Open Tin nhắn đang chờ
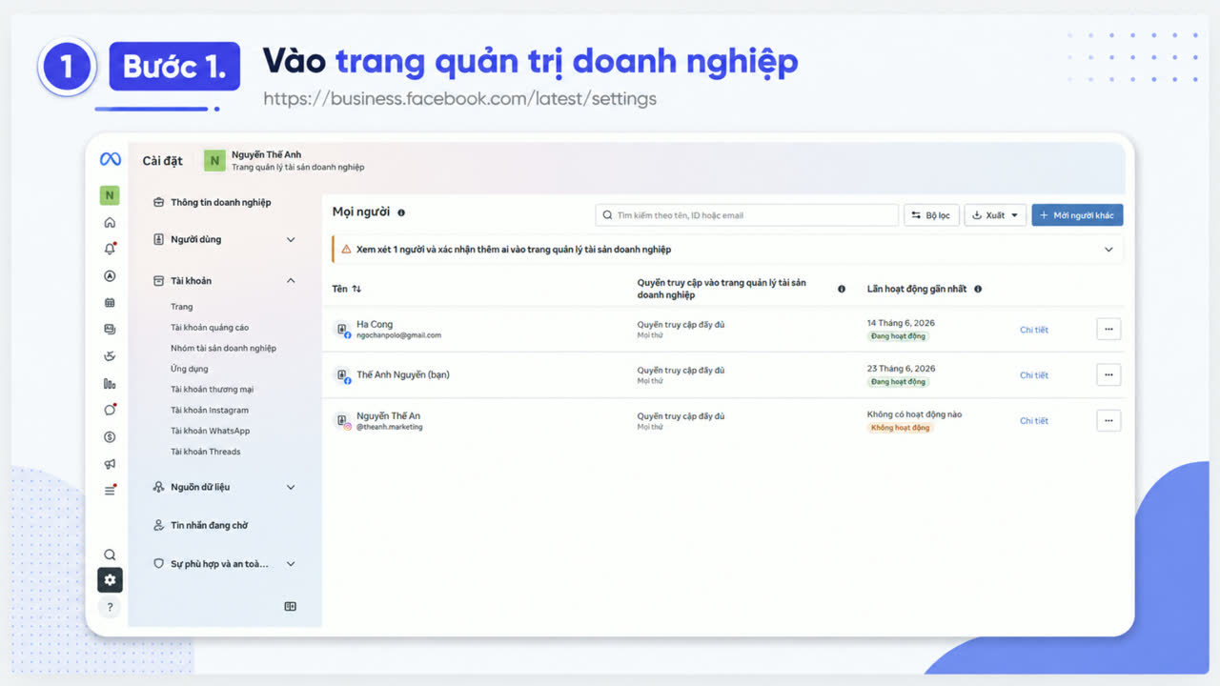 (201, 525)
